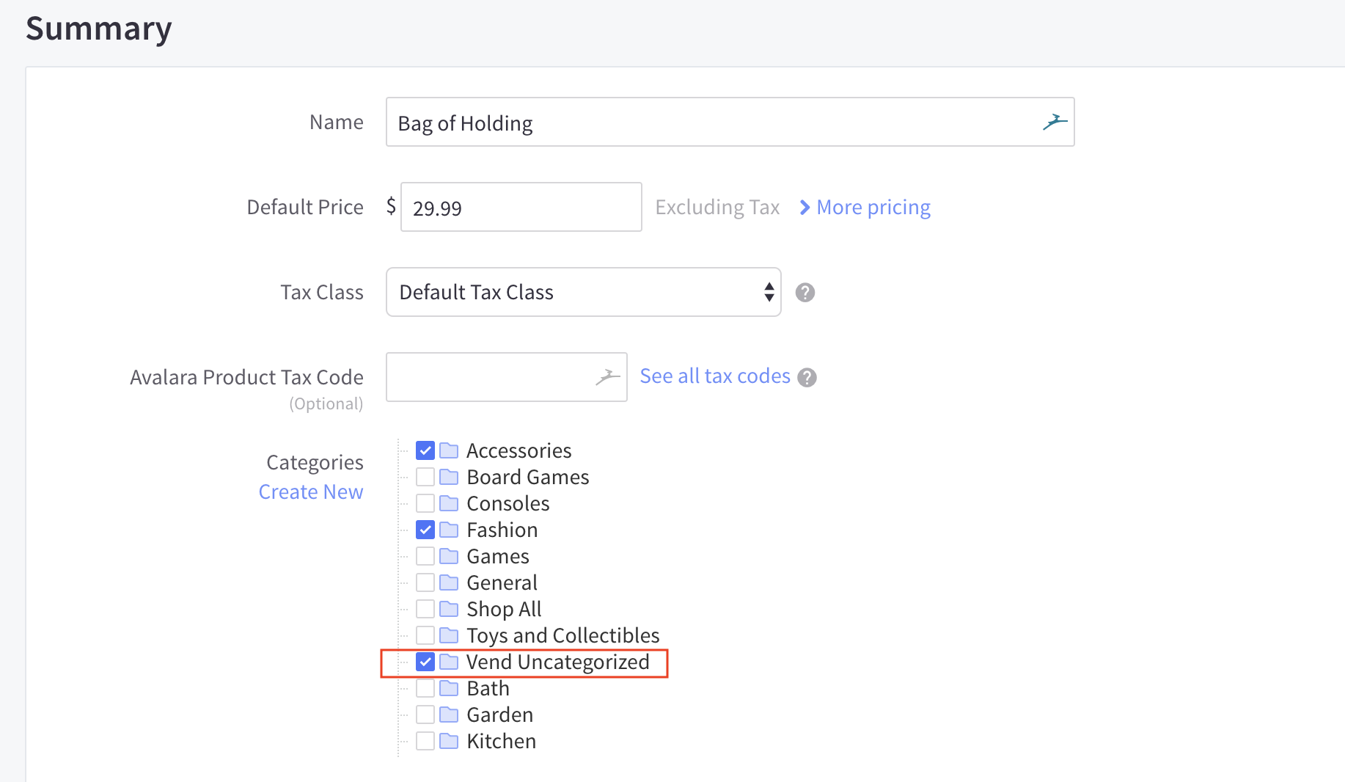Check the Board Games category checkbox
The width and height of the screenshot is (1345, 782).
[425, 477]
